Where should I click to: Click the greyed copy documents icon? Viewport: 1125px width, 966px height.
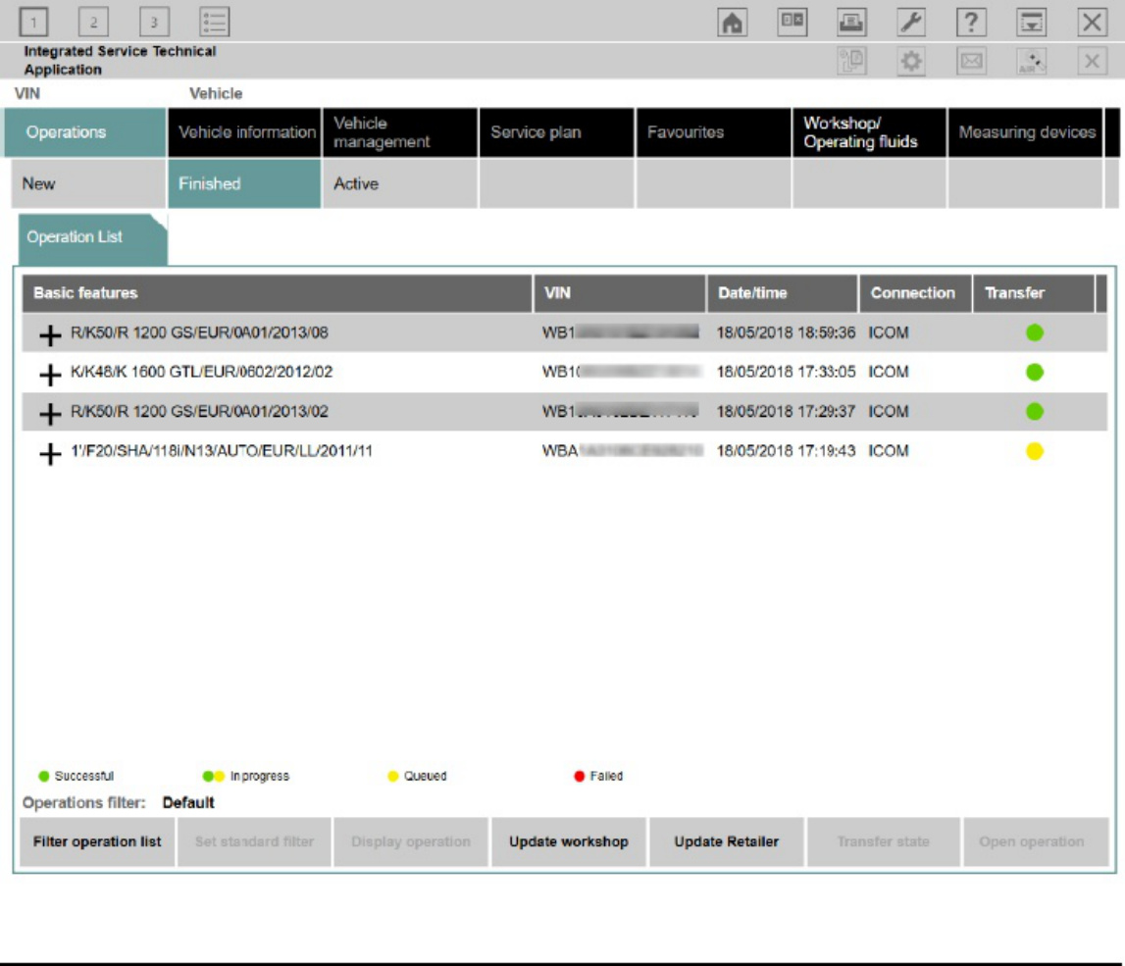click(851, 61)
